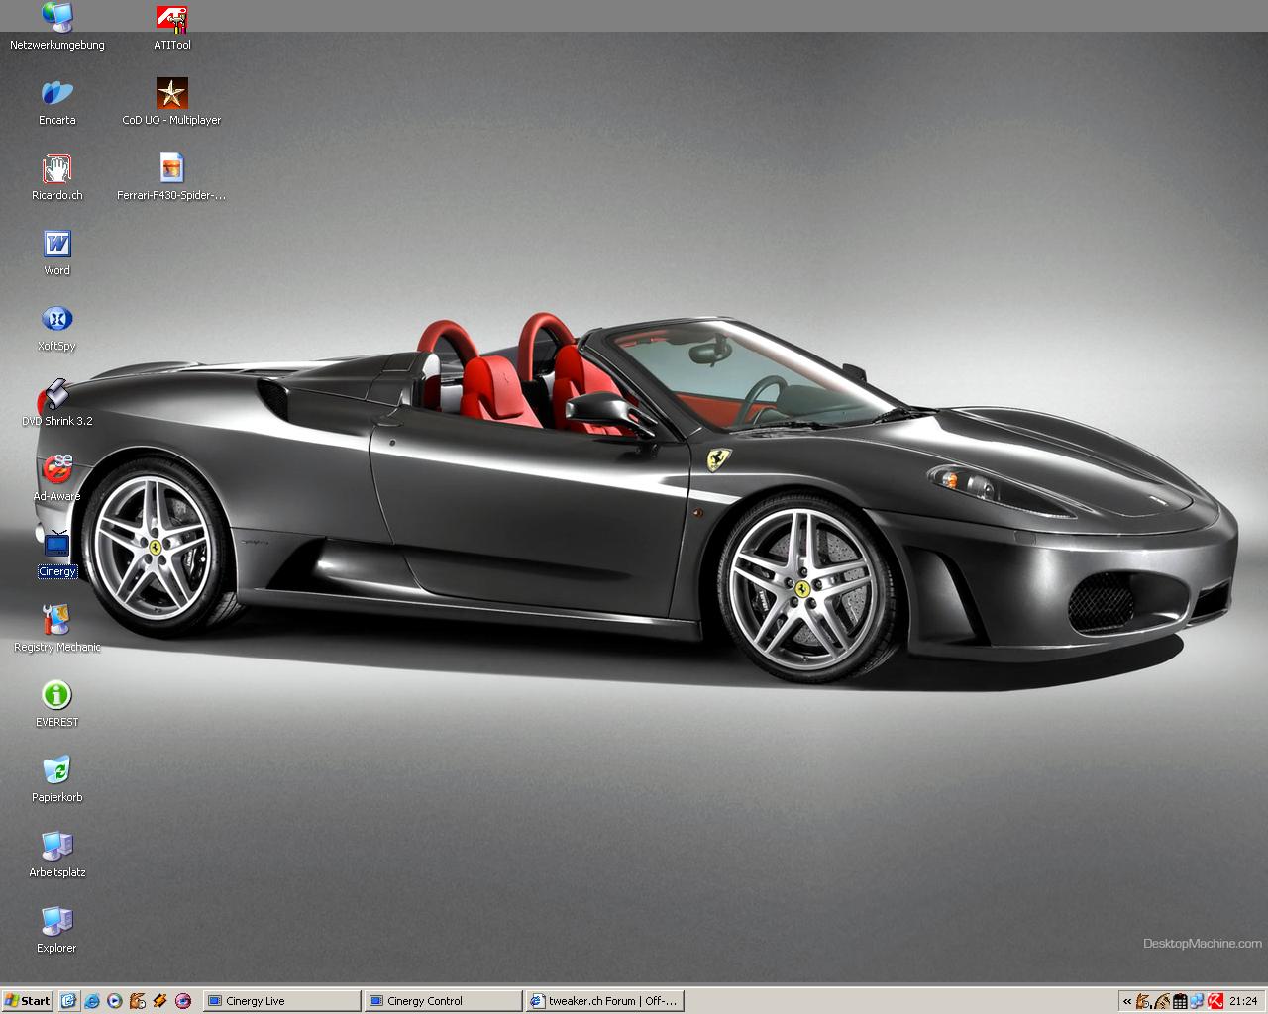The width and height of the screenshot is (1268, 1014).
Task: Switch to Cinergy Live taskbar window
Action: tap(281, 1001)
